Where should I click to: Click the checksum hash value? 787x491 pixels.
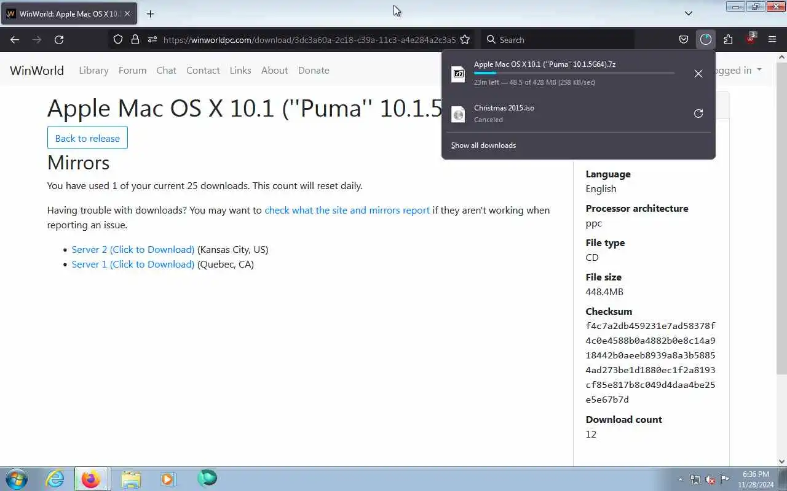click(651, 363)
